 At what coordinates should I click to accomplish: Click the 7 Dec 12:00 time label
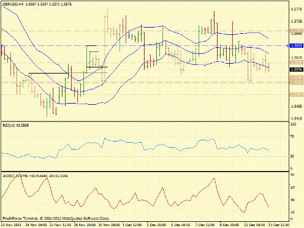pyautogui.click(x=205, y=225)
